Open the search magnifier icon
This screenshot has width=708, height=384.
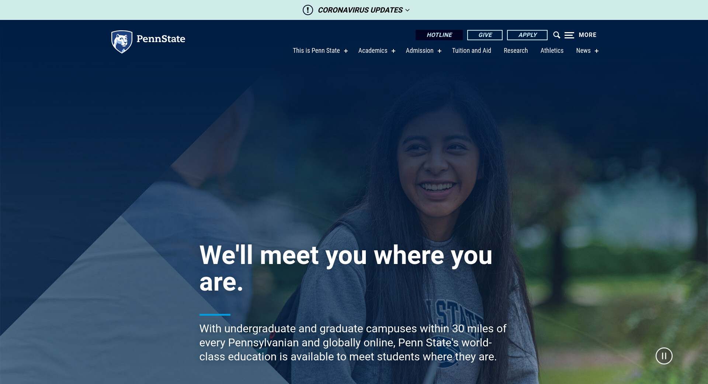(556, 35)
